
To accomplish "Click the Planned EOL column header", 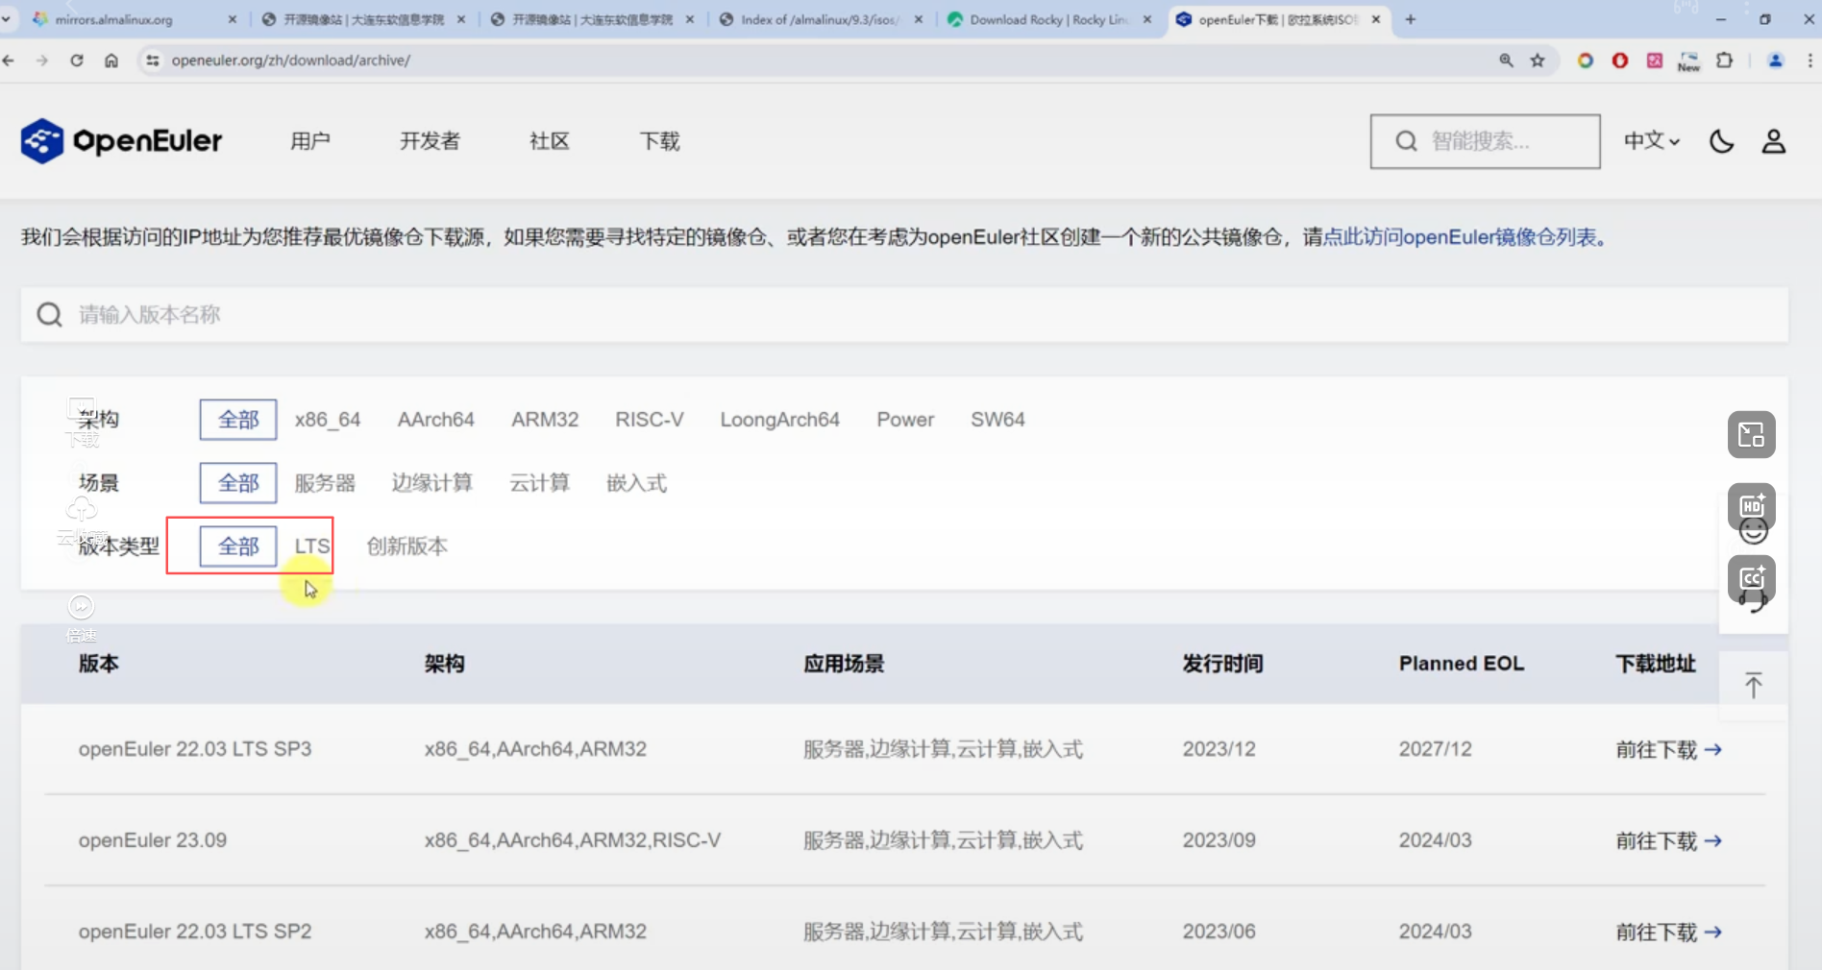I will pyautogui.click(x=1461, y=664).
